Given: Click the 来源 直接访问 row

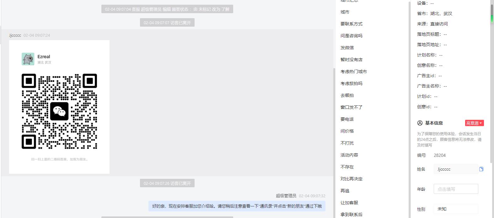Looking at the screenshot, I should [x=432, y=24].
